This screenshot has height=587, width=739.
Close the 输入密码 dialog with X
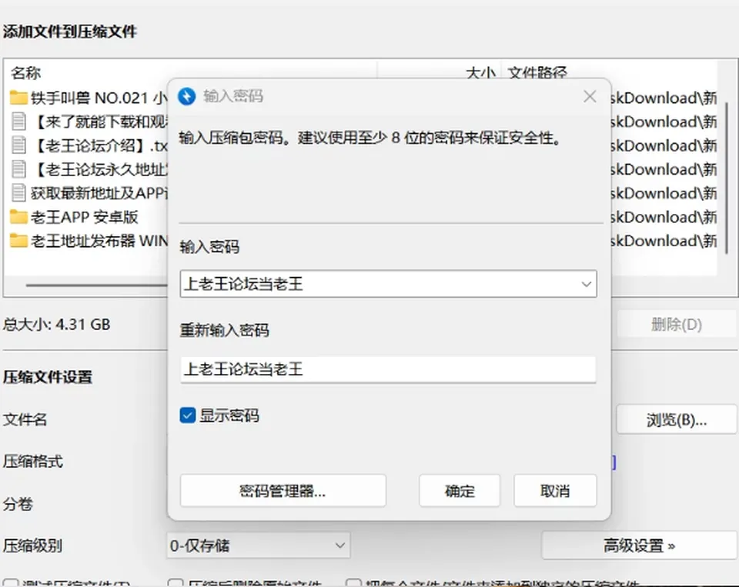[x=590, y=97]
